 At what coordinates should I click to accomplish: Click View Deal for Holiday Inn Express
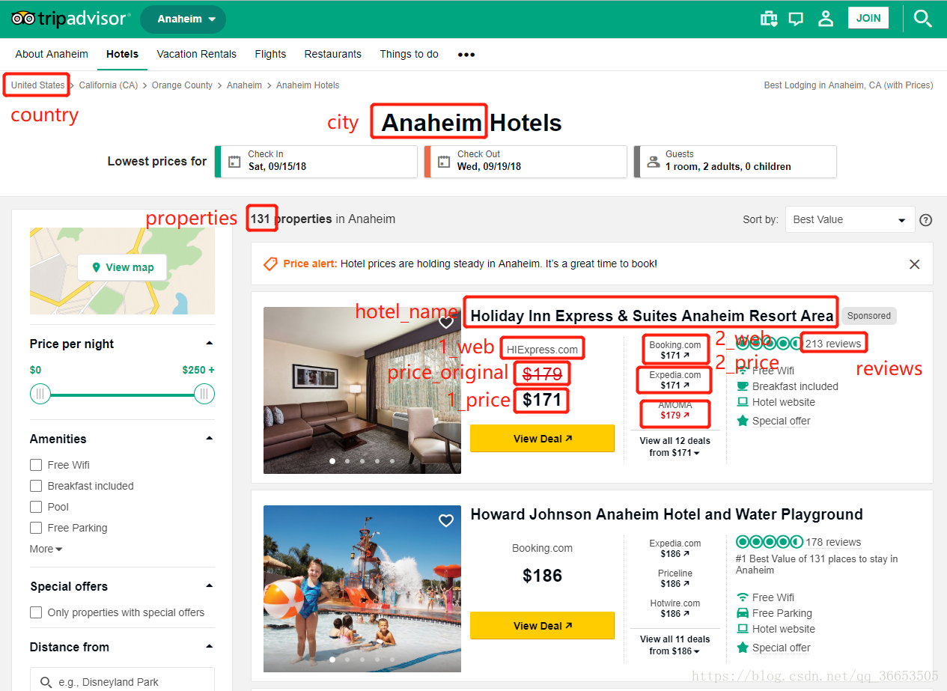(x=542, y=439)
